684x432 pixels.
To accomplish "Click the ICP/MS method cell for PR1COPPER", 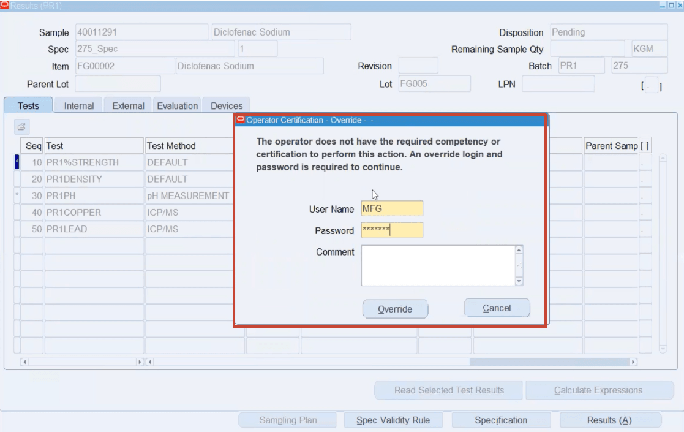I will click(x=190, y=213).
